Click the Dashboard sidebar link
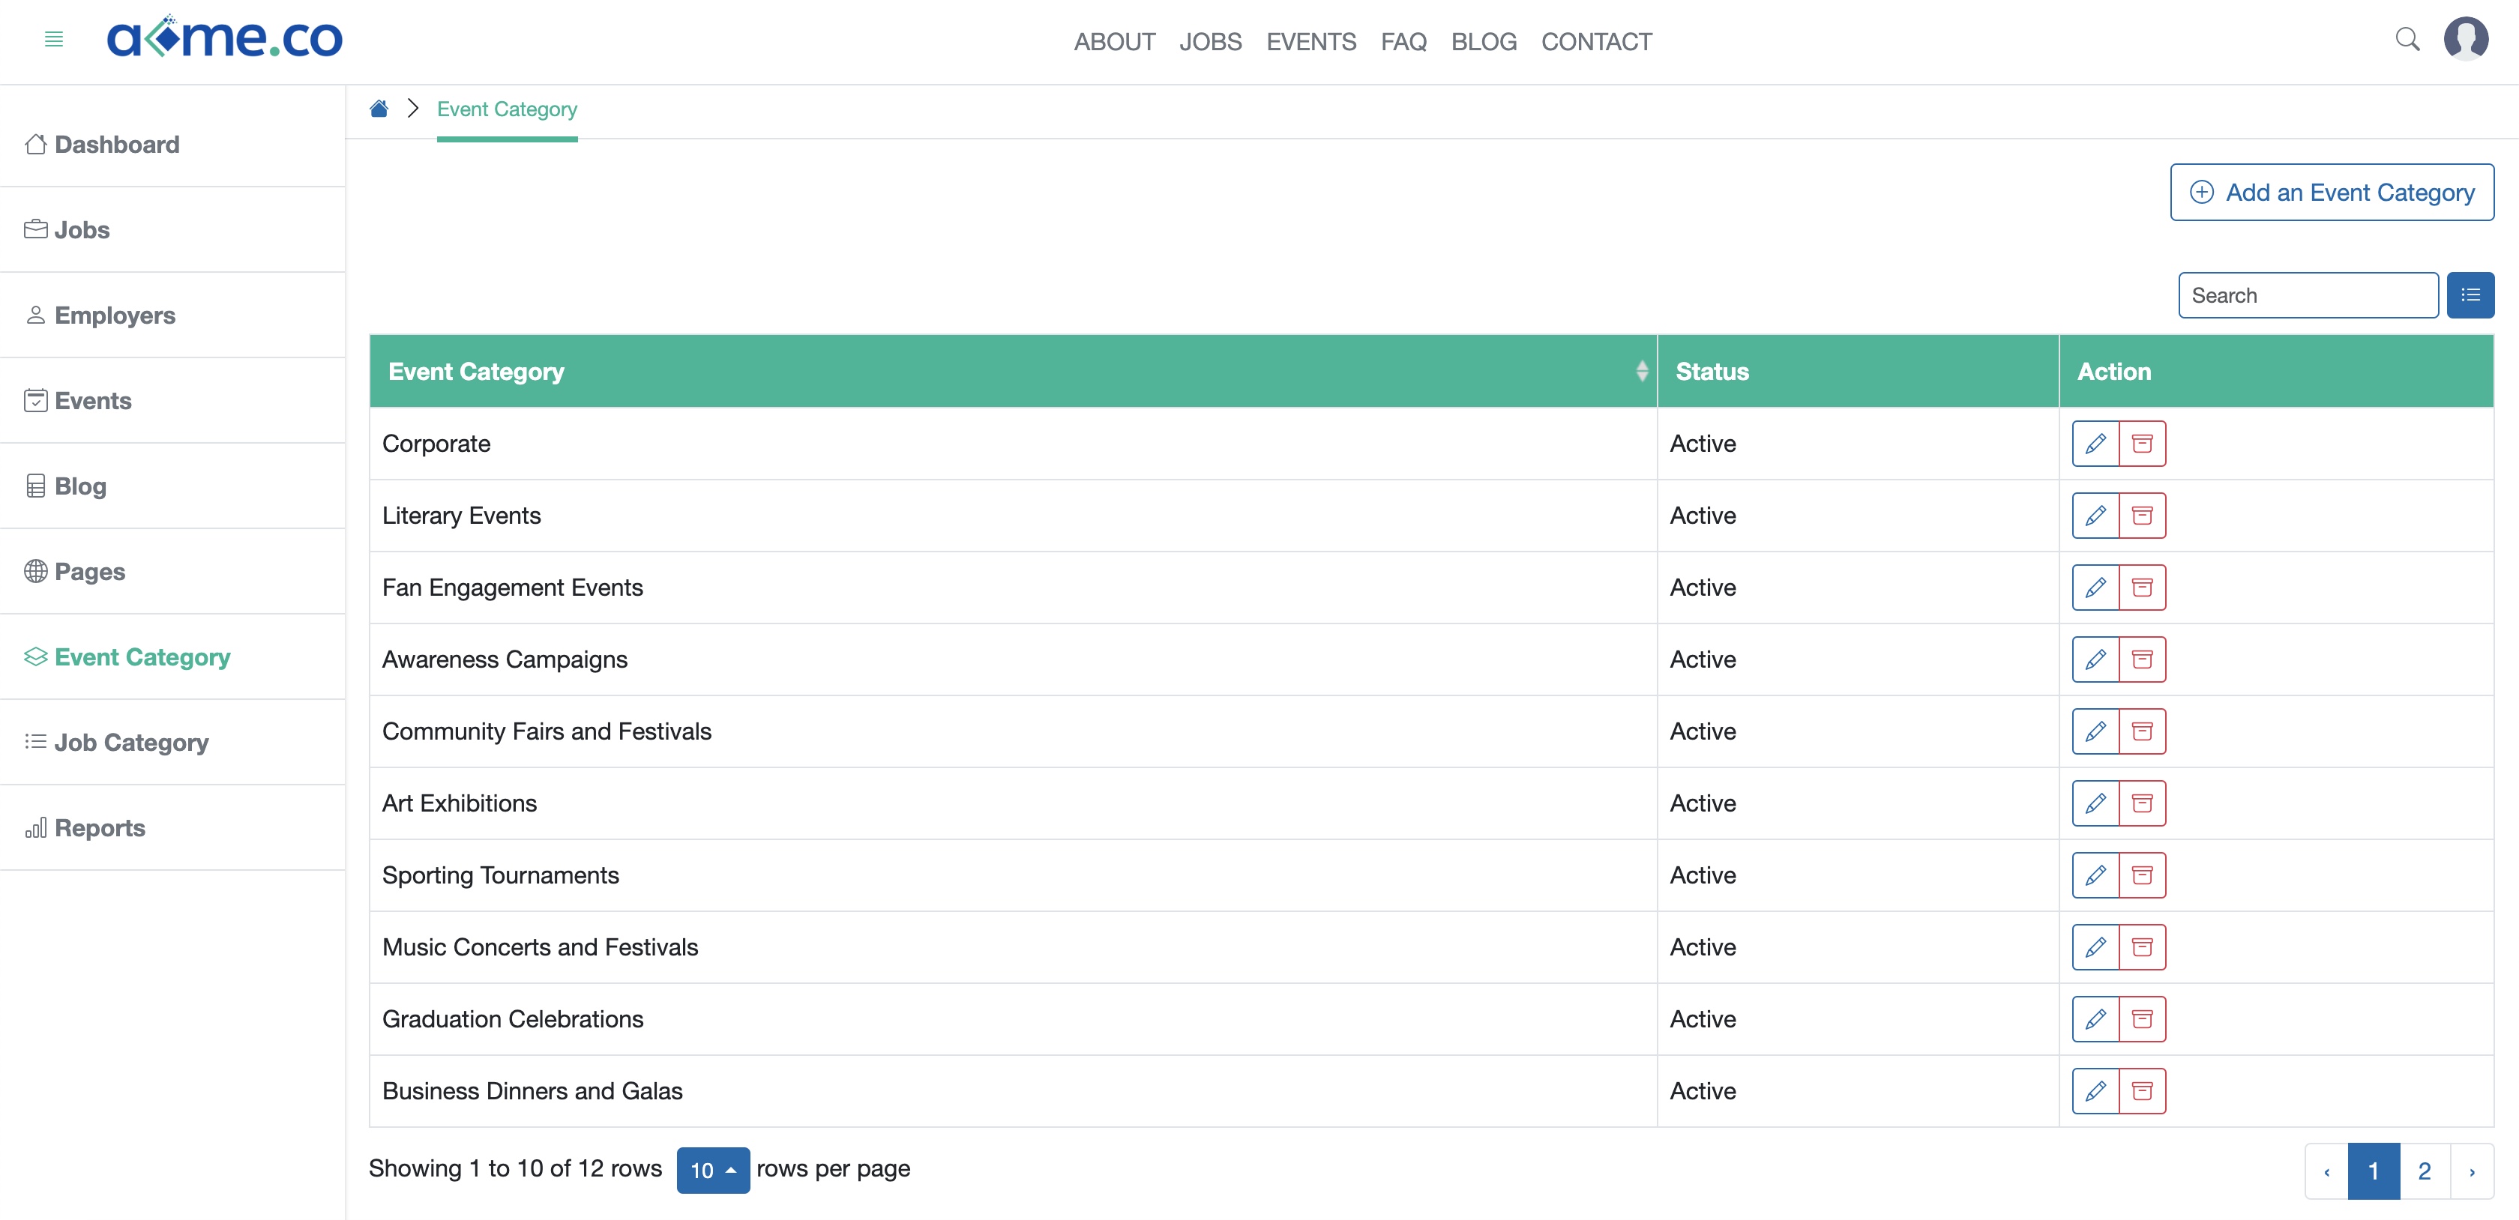This screenshot has width=2519, height=1220. [115, 145]
